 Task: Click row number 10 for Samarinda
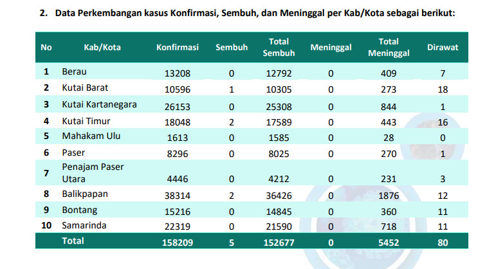pos(46,225)
